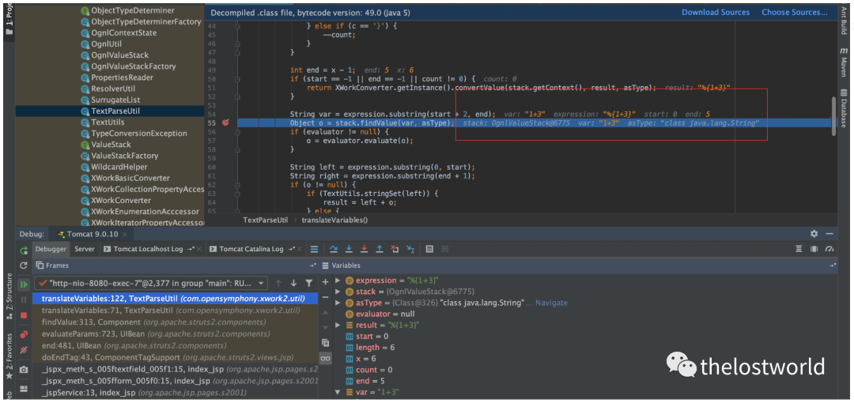Viewport: 854px width, 403px height.
Task: Click the Step Into debugger icon
Action: pos(349,249)
